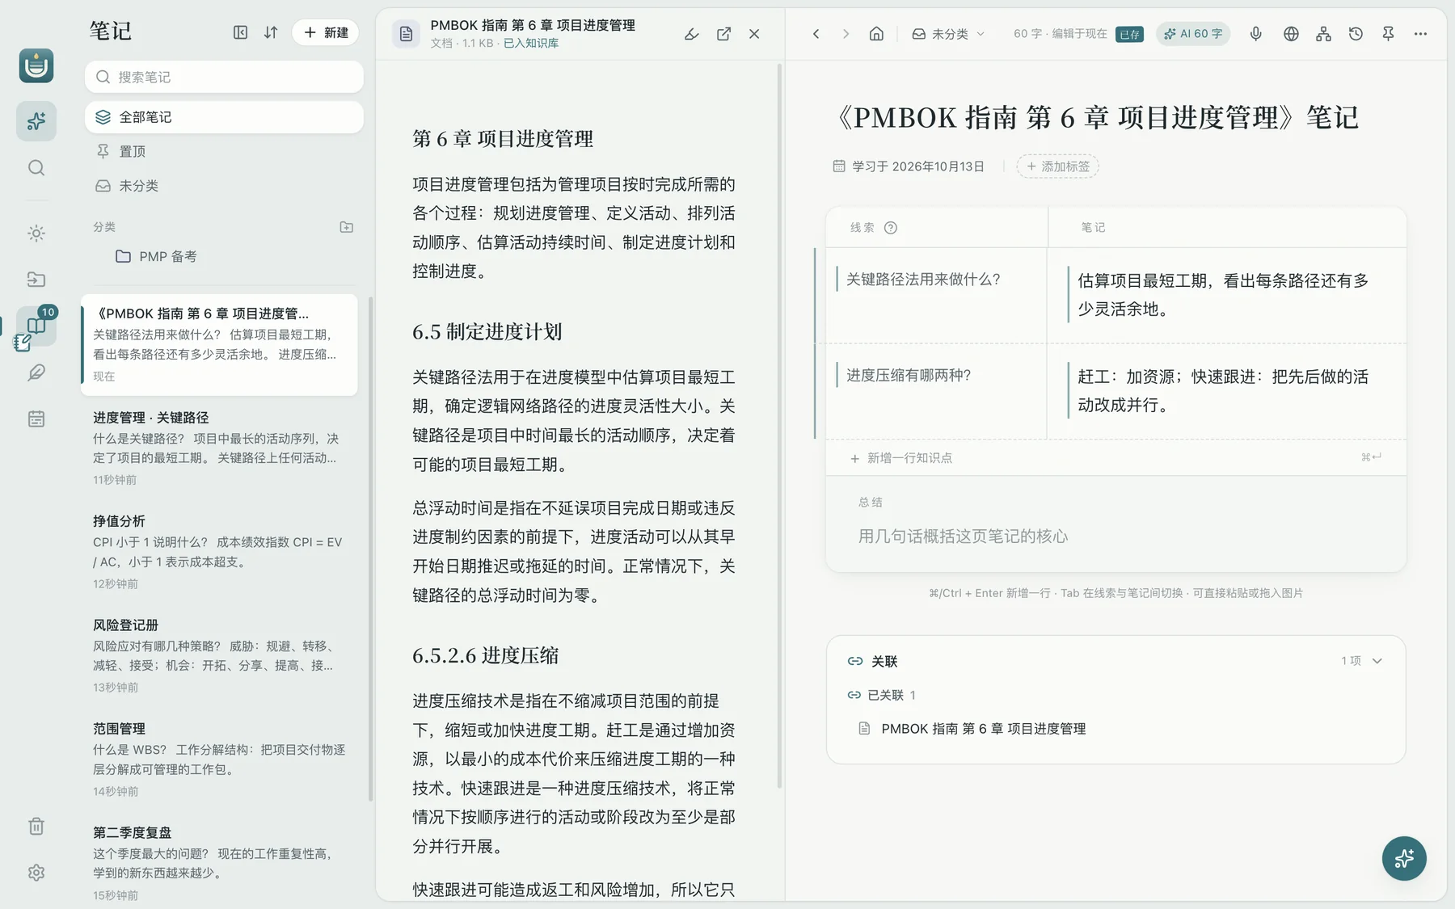Collapse the 关联 section chevron
1455x909 pixels.
[1377, 661]
